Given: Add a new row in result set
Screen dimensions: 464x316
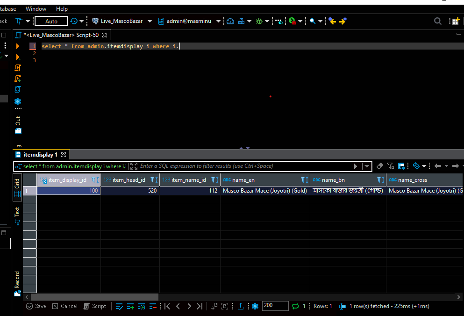Looking at the screenshot, I should coord(130,306).
